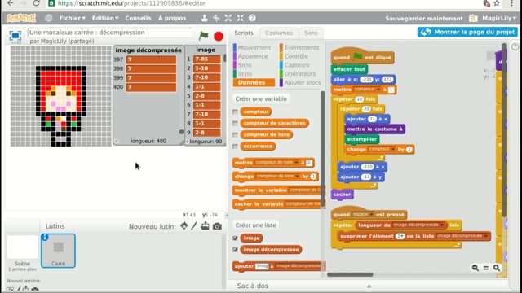Toggle compteur de caractères checkbox
522x293 pixels.
point(235,123)
